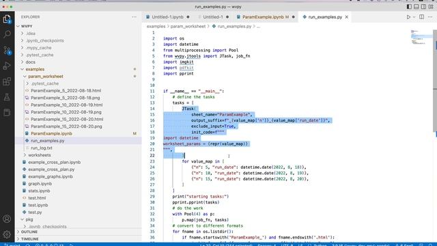Screen dimensions: 437x246
Task: Open test.py file
Action: [x=35, y=213]
